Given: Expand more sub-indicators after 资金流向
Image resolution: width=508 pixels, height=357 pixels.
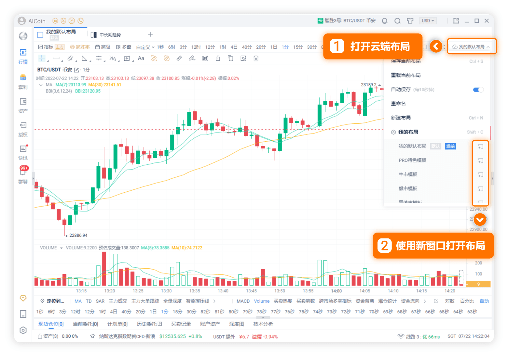Looking at the screenshot, I should (425, 301).
